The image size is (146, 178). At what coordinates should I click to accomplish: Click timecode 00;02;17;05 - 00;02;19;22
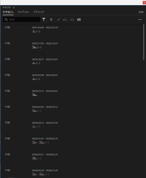[x=45, y=43]
